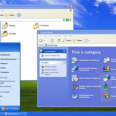Screen dimensions: 116x116
Task: Click Up folder icon in Control Panel
Action: 59,41
